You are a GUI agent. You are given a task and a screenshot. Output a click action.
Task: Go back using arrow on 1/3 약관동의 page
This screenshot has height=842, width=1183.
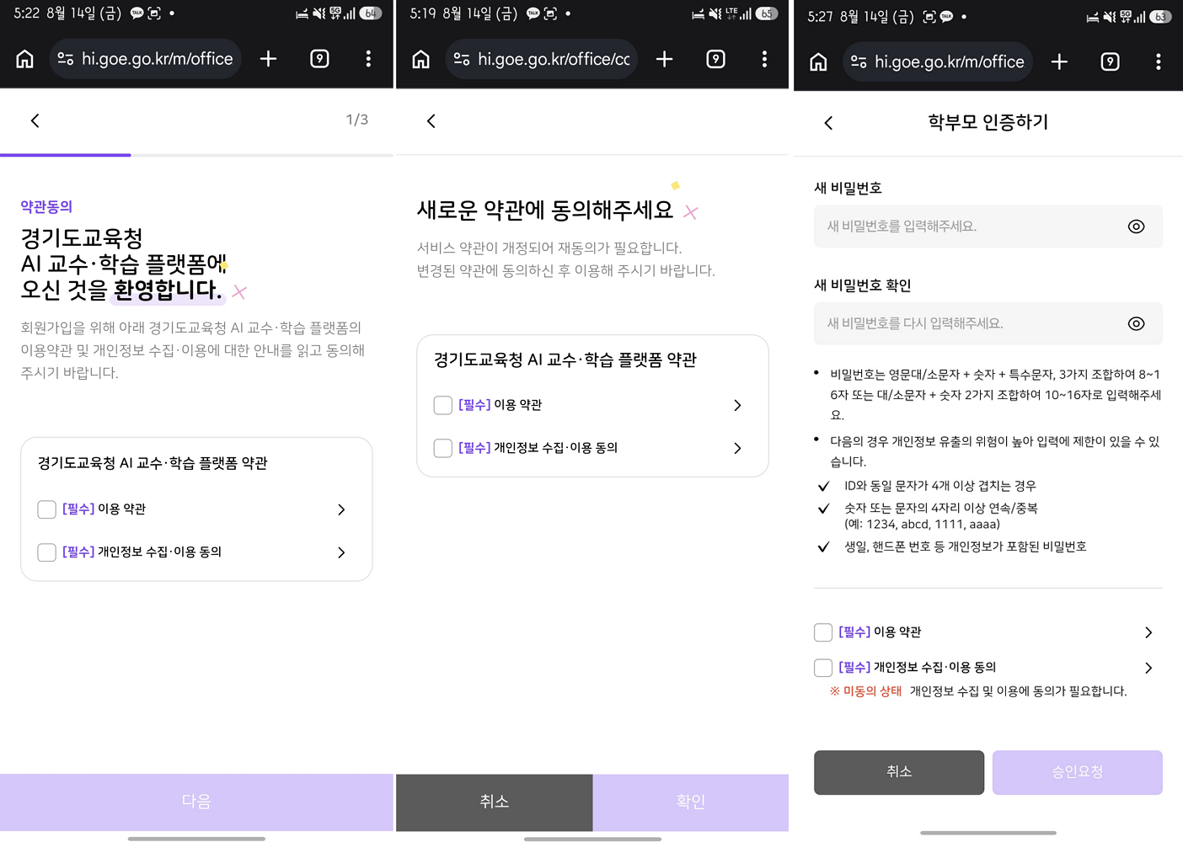pos(35,121)
